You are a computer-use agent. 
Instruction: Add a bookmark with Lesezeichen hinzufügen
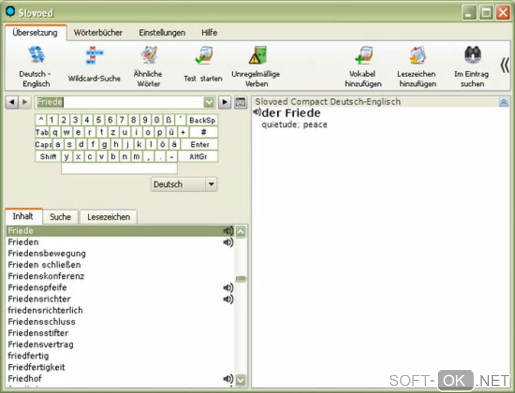coord(417,67)
